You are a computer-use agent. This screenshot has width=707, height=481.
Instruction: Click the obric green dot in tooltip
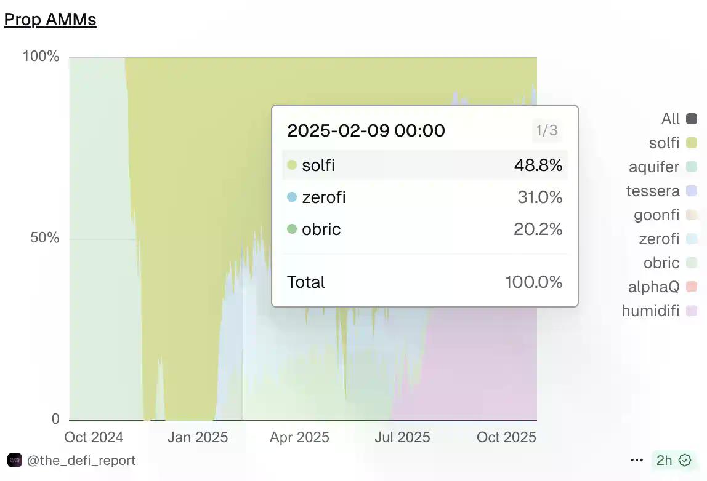(292, 229)
